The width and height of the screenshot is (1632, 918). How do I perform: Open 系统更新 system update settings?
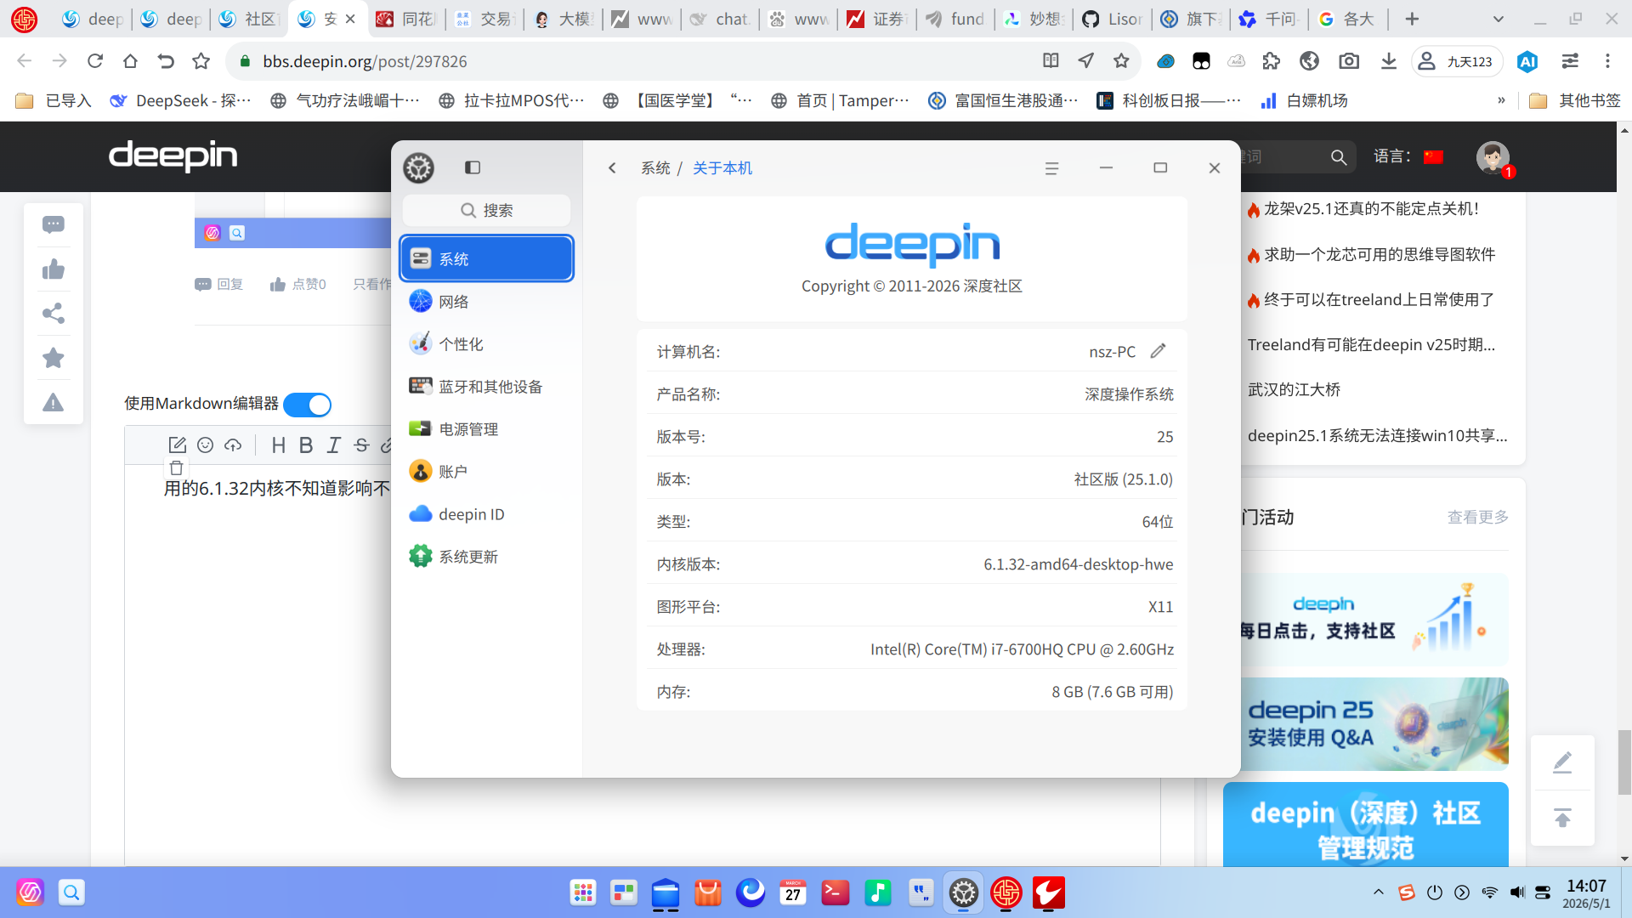pos(486,557)
